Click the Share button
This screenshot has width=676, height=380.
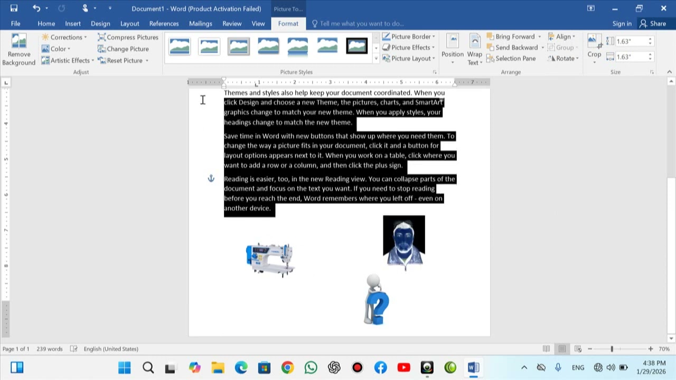(653, 23)
